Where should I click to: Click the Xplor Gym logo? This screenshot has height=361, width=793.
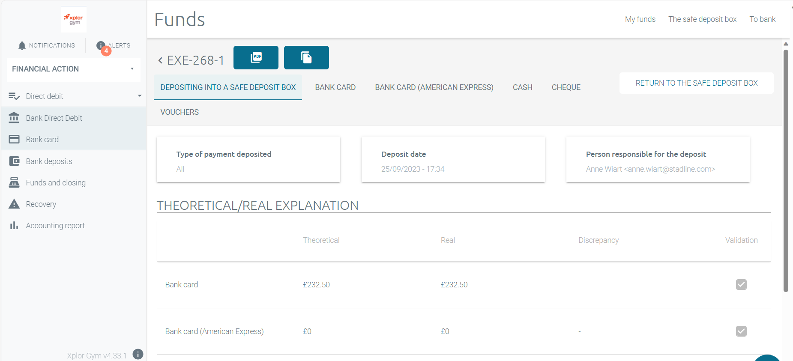click(74, 19)
